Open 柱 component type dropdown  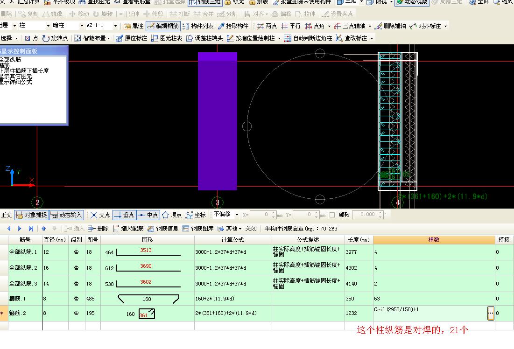(x=48, y=26)
